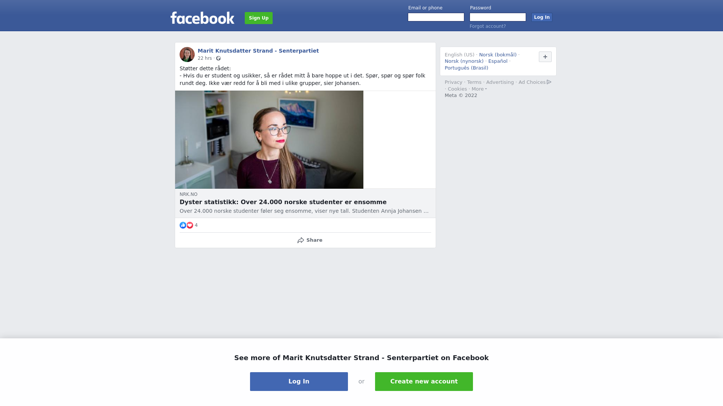Switch language to Español
The width and height of the screenshot is (723, 406).
(x=498, y=61)
